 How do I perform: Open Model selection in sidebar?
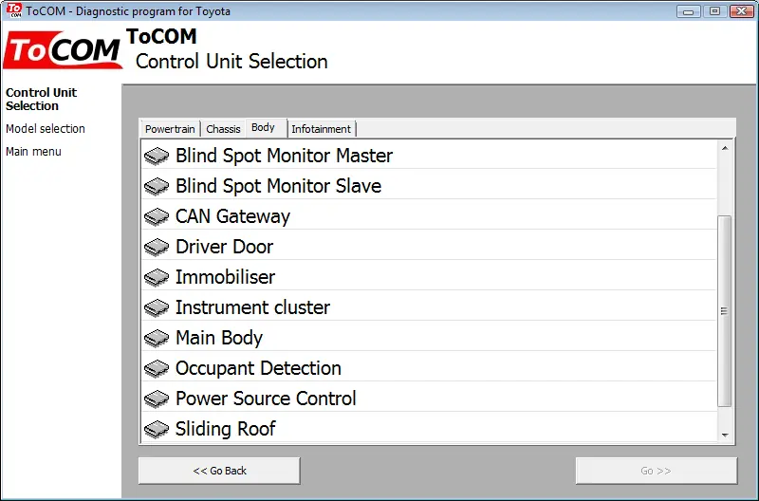pos(46,129)
